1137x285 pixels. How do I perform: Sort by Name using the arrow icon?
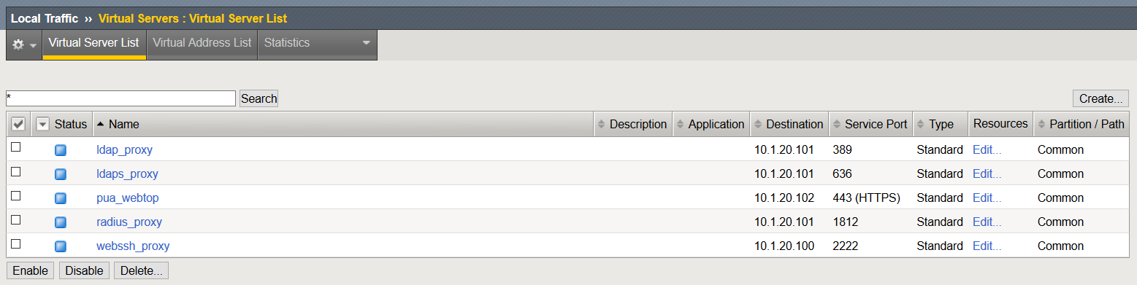(101, 124)
